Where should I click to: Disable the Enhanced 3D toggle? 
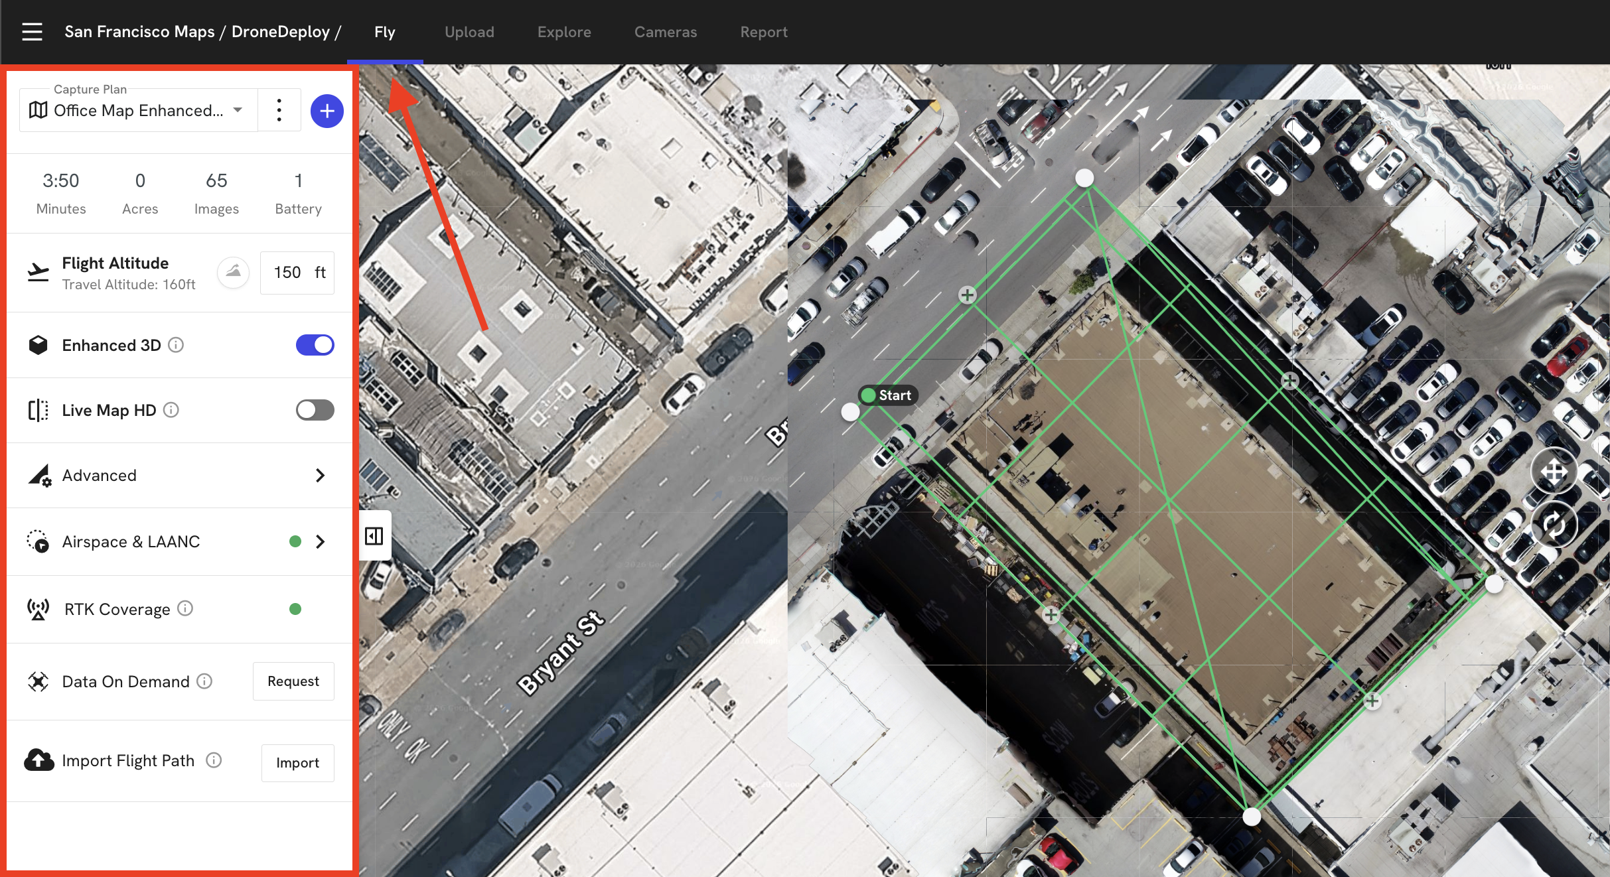pos(315,345)
